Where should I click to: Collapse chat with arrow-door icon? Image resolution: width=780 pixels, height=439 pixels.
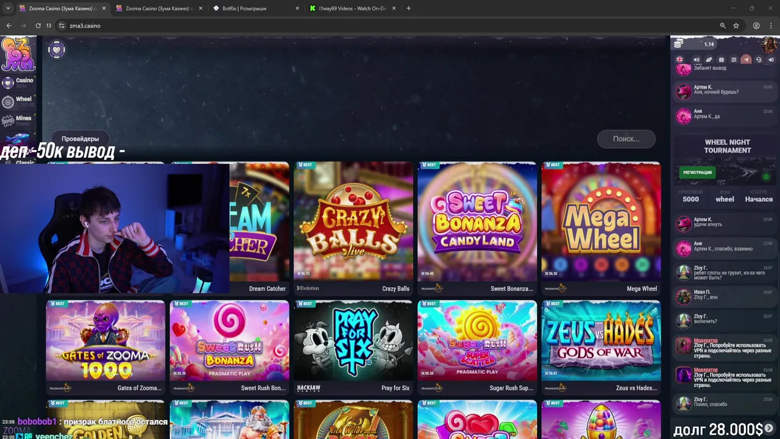[771, 60]
